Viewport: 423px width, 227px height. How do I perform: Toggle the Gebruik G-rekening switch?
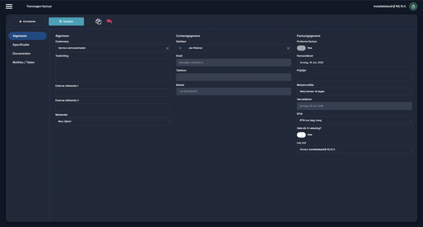tap(301, 135)
